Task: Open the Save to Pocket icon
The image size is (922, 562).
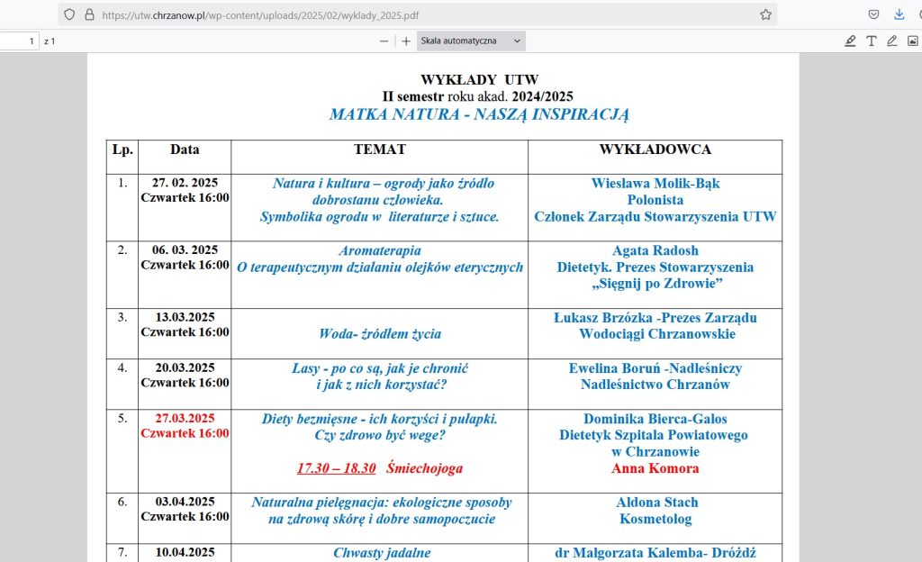Action: point(873,14)
